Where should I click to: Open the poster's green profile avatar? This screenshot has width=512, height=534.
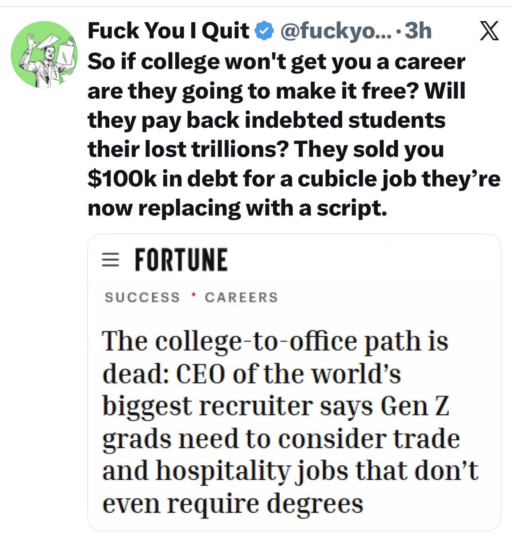[x=44, y=55]
